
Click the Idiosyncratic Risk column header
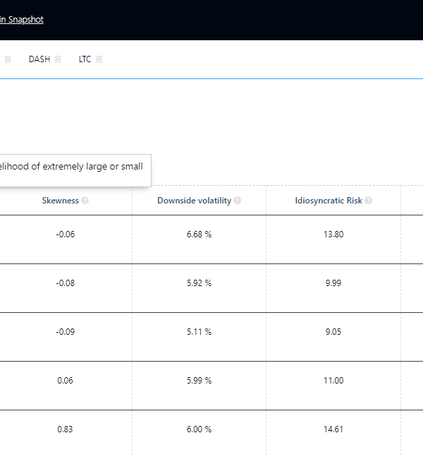click(x=328, y=201)
